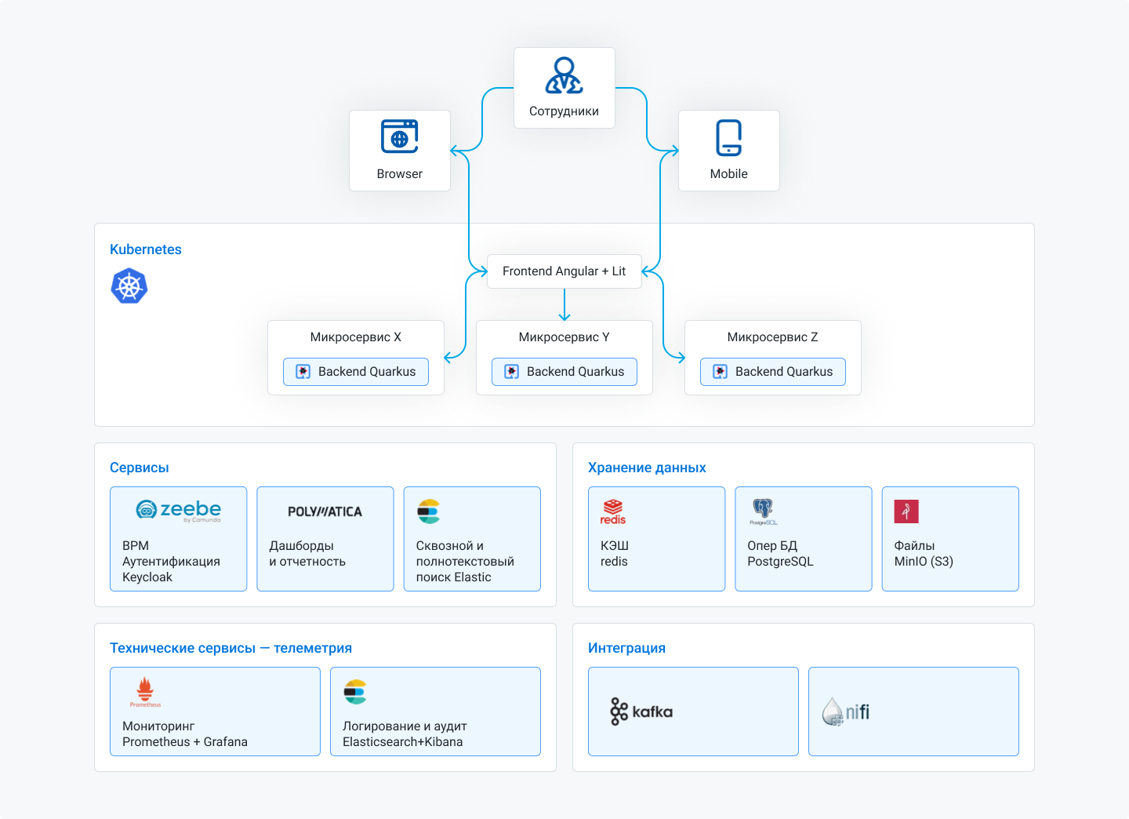
Task: Click the Mobile label text
Action: coord(729,174)
